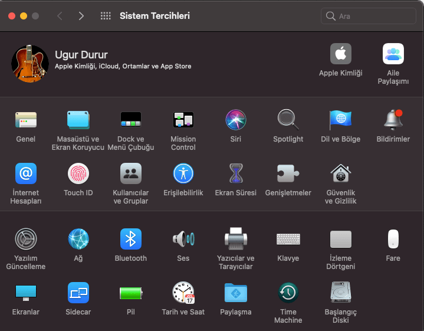This screenshot has height=331, width=424.
Task: Go back with the left arrow
Action: click(x=60, y=16)
